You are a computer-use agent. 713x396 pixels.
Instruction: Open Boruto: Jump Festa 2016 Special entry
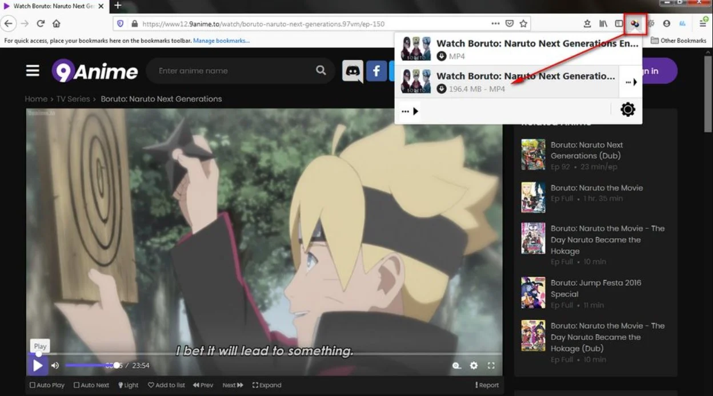(x=596, y=293)
